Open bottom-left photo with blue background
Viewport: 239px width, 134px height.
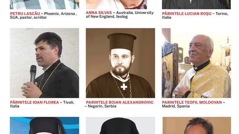45,125
